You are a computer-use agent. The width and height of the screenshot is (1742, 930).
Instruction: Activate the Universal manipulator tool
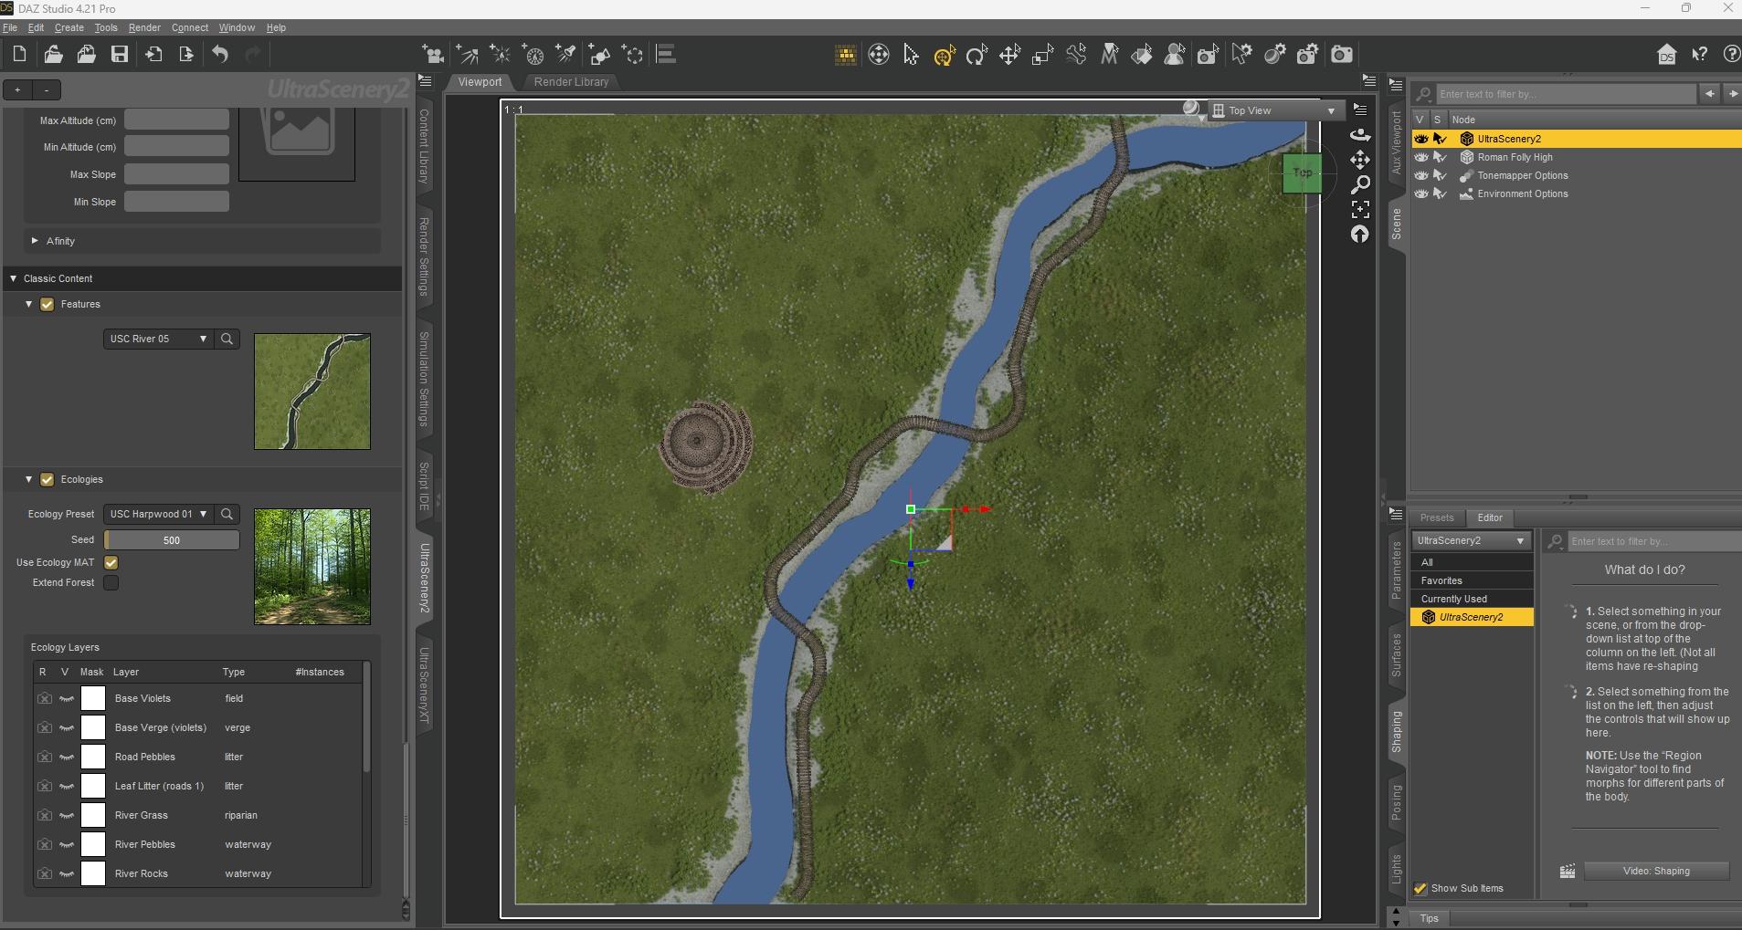pos(945,55)
